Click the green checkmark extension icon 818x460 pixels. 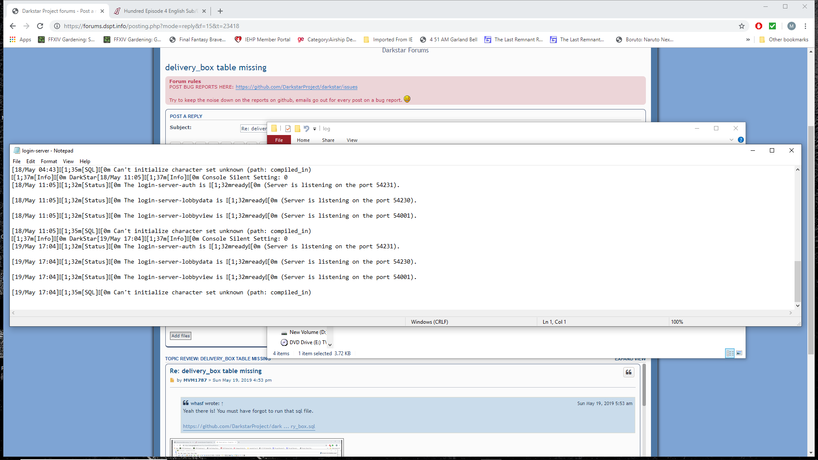pos(772,26)
